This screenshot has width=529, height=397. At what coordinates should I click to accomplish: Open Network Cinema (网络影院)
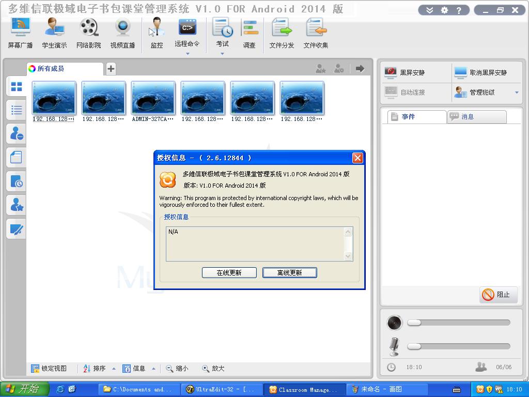89,33
